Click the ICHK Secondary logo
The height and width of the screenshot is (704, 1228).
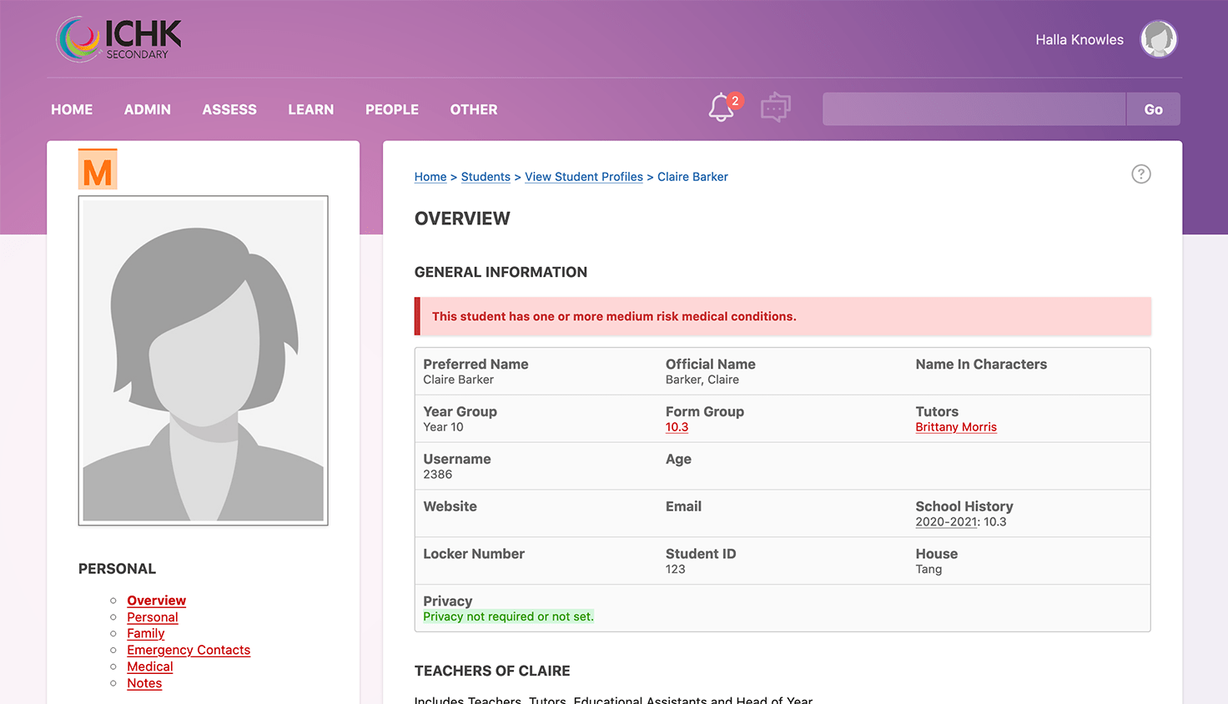117,38
